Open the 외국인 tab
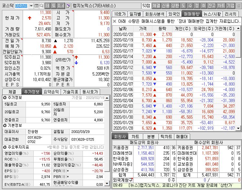This screenshot has width=242, height=190. point(174,14)
